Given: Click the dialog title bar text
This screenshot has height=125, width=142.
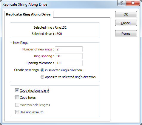Looking at the screenshot, I should click(25, 4).
